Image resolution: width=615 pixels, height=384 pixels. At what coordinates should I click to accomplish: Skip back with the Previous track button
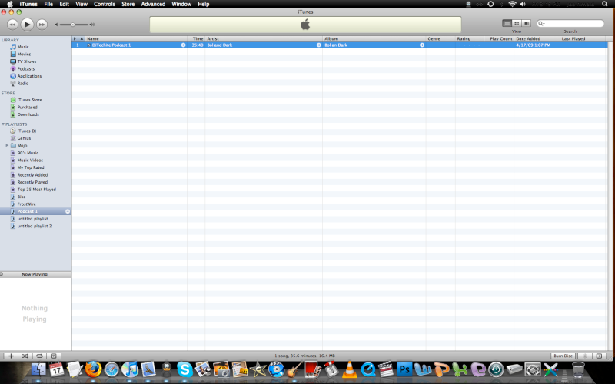coord(12,25)
